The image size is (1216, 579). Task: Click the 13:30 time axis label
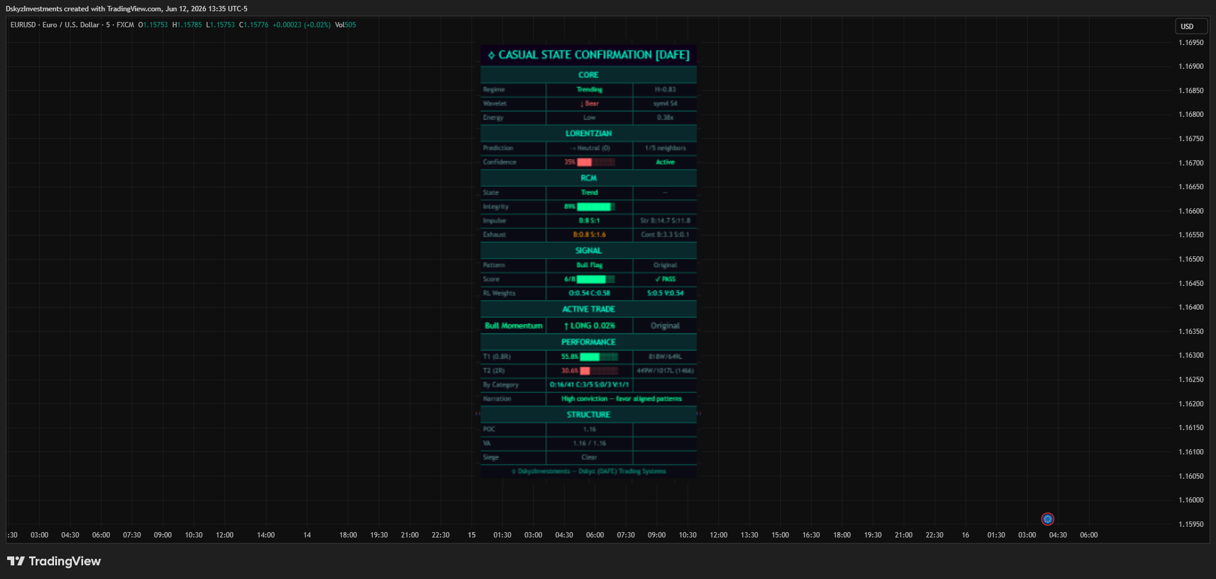(x=749, y=535)
